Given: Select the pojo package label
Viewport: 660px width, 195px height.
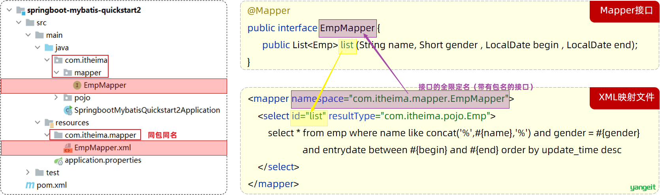Looking at the screenshot, I should [x=82, y=97].
